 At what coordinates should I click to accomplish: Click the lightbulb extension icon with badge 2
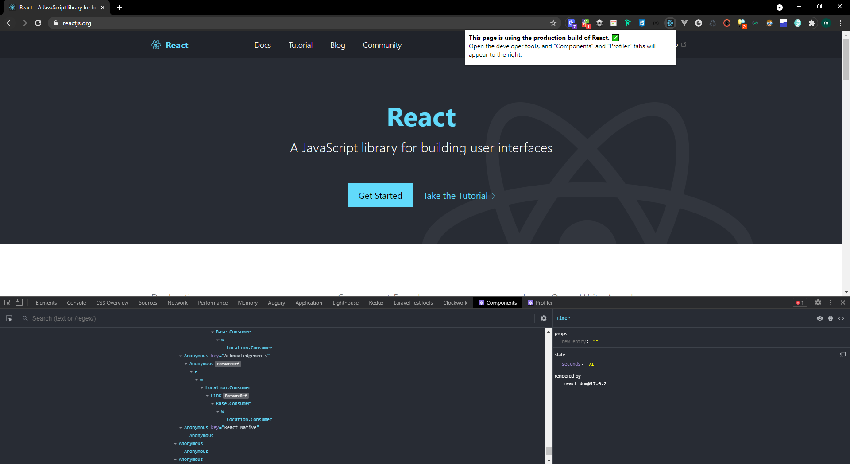(742, 23)
